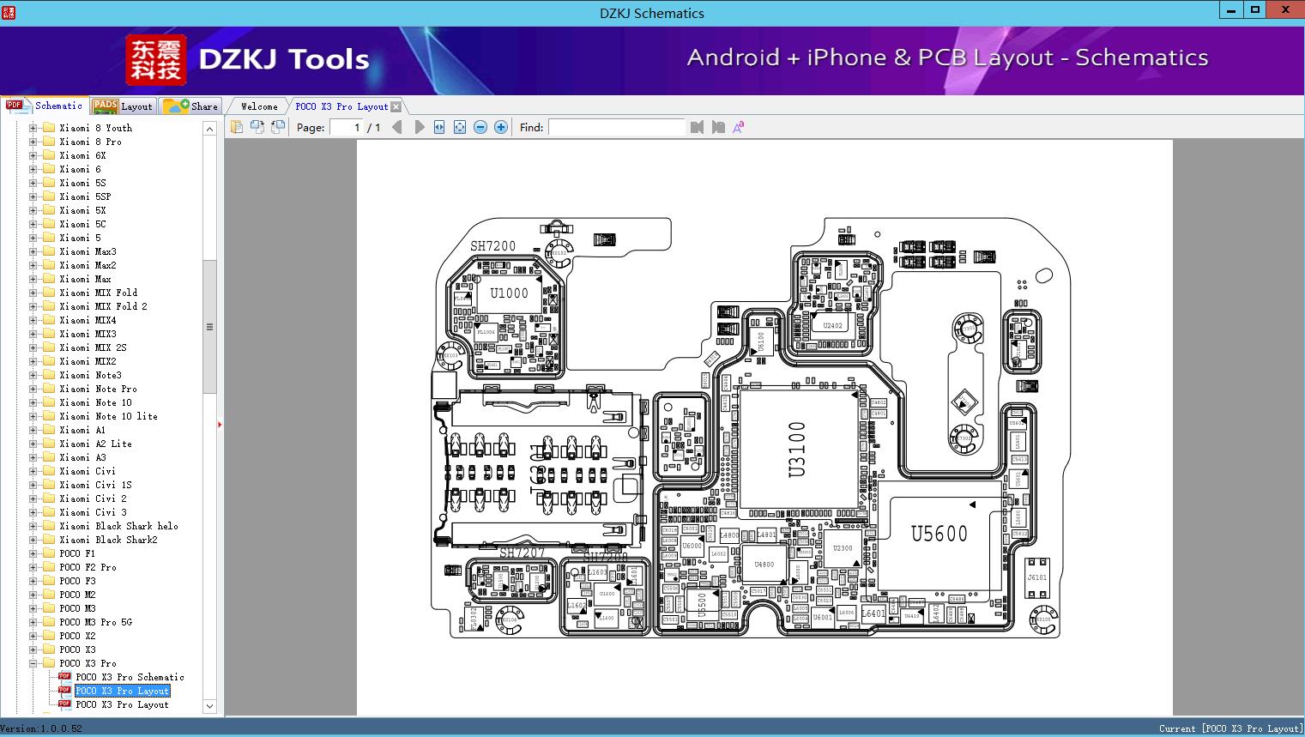Expand the Xiaomi 8 Youth folder

[33, 128]
